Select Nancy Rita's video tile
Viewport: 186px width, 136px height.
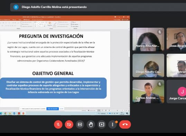148,40
